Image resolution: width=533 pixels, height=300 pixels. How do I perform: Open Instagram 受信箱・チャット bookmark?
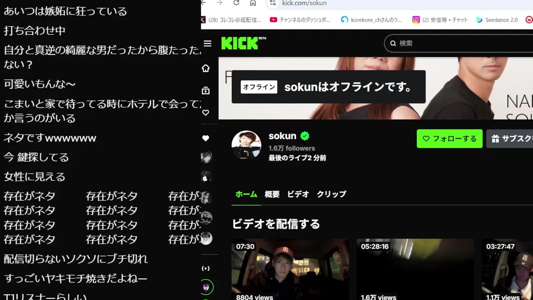(x=440, y=20)
